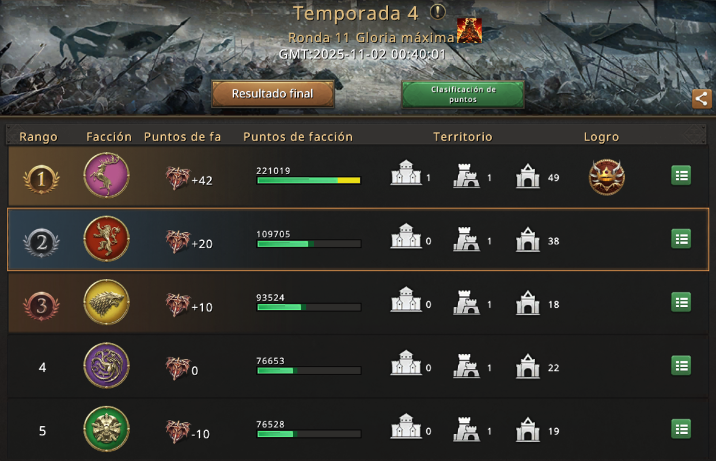Click the crown achievement badge in Logro
This screenshot has height=461, width=716.
pyautogui.click(x=607, y=177)
